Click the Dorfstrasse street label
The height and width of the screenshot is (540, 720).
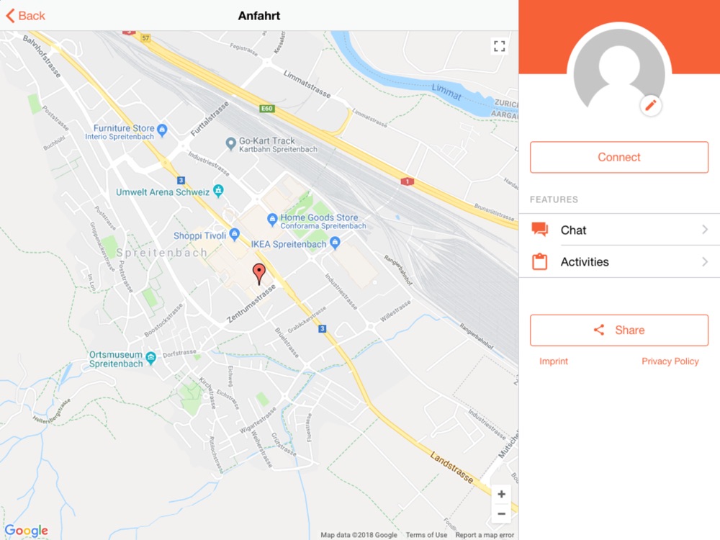(179, 353)
